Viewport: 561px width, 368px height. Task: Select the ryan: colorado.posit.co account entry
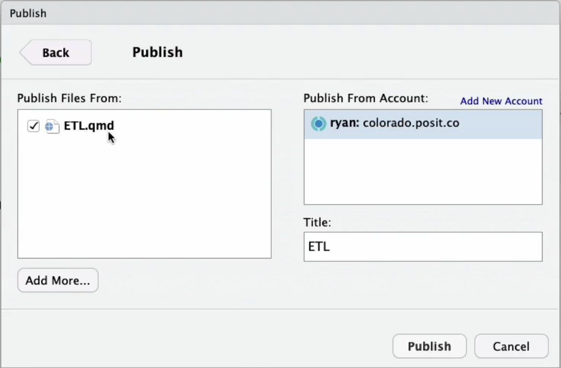(422, 123)
